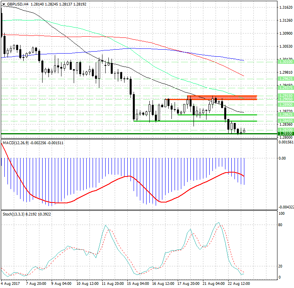This screenshot has height=288, width=294.
Task: Click the 1.31620 price scale value
Action: (285, 7)
